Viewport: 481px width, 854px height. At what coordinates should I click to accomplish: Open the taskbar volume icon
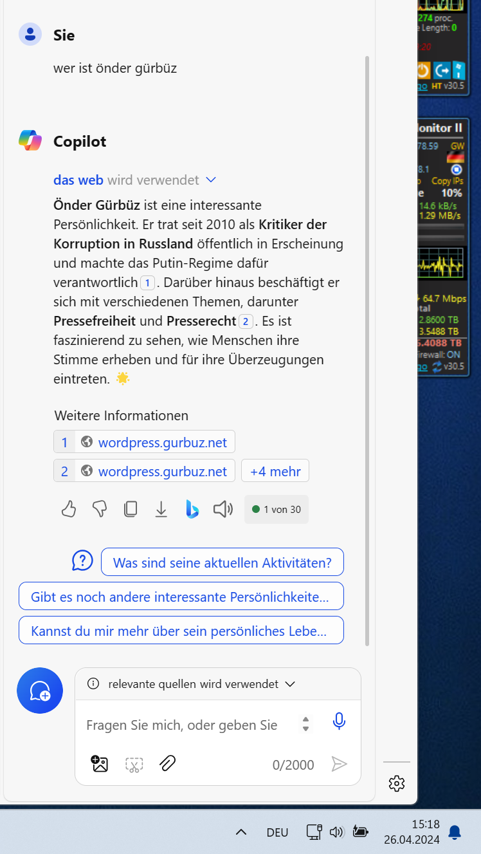click(336, 832)
